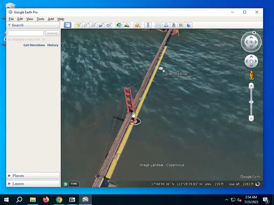Print the current view
Image resolution: width=274 pixels, height=205 pixels.
click(x=166, y=25)
